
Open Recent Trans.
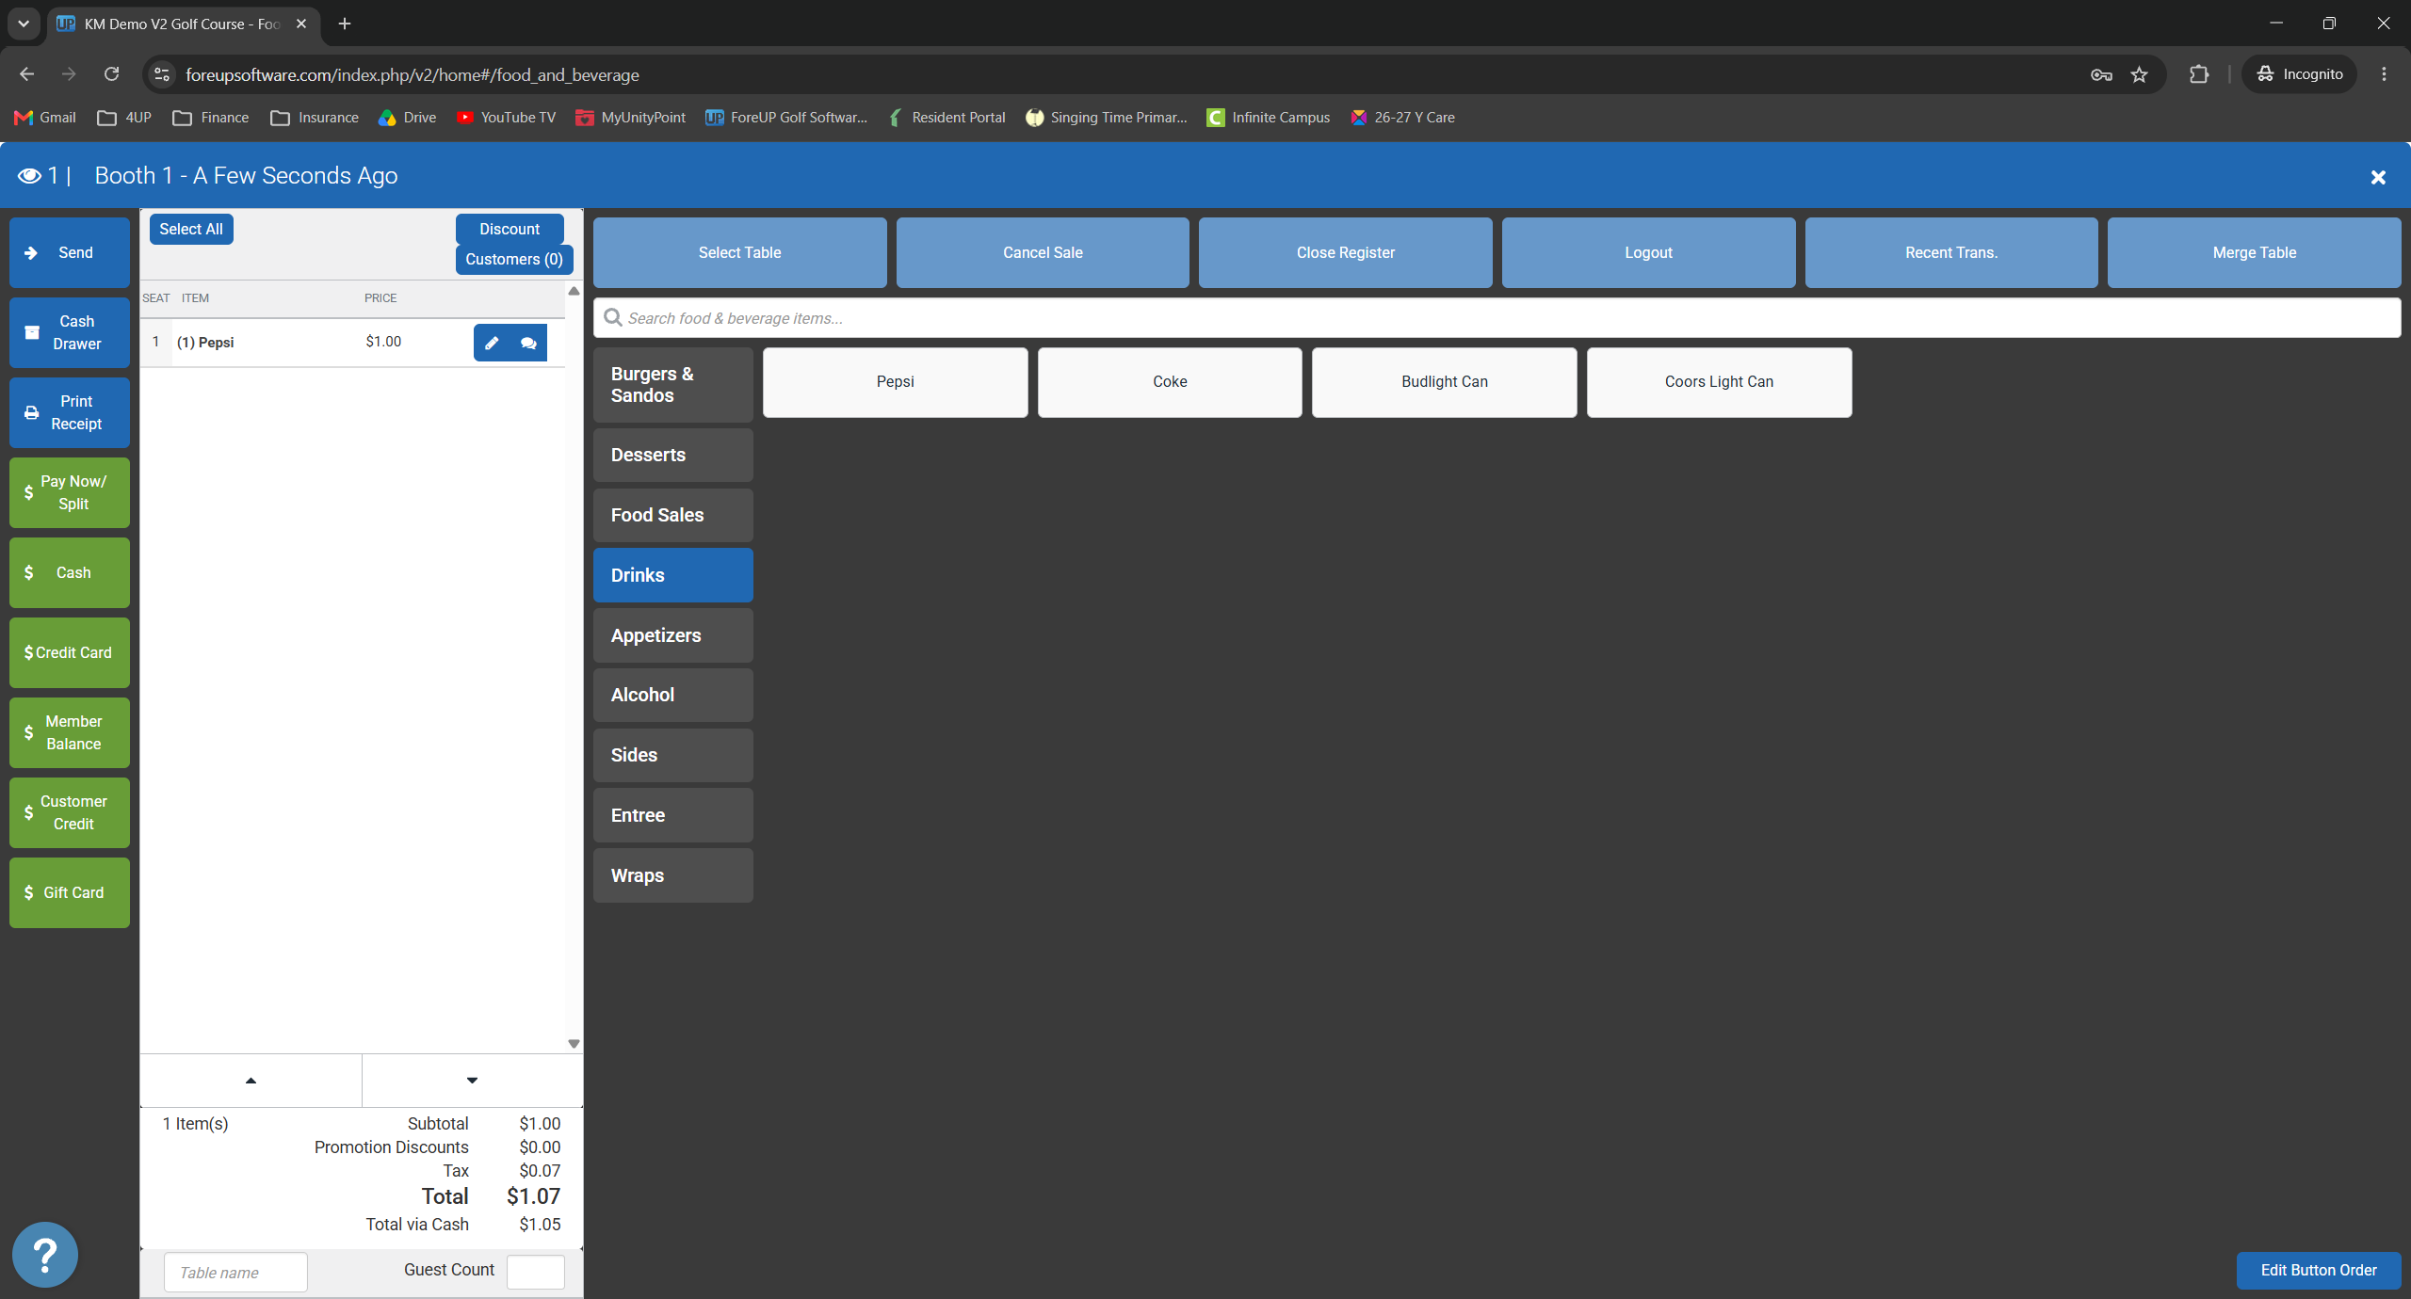point(1950,252)
